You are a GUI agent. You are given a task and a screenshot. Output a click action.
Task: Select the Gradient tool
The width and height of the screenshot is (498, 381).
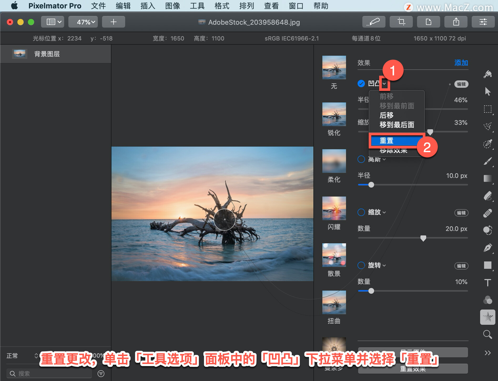coord(488,178)
